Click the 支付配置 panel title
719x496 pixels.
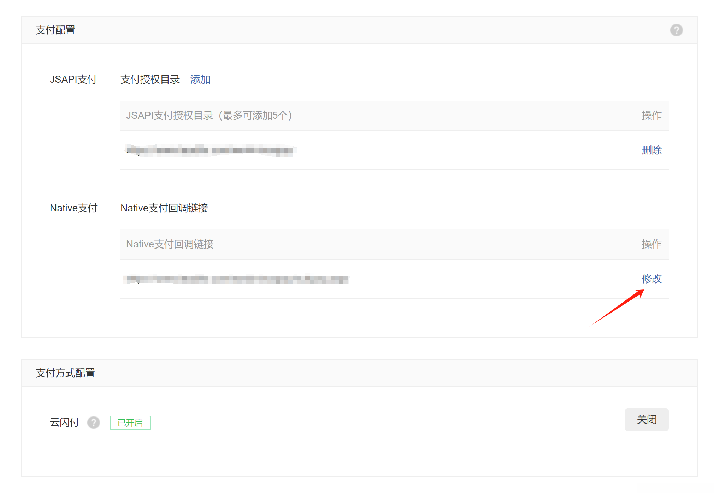[55, 30]
